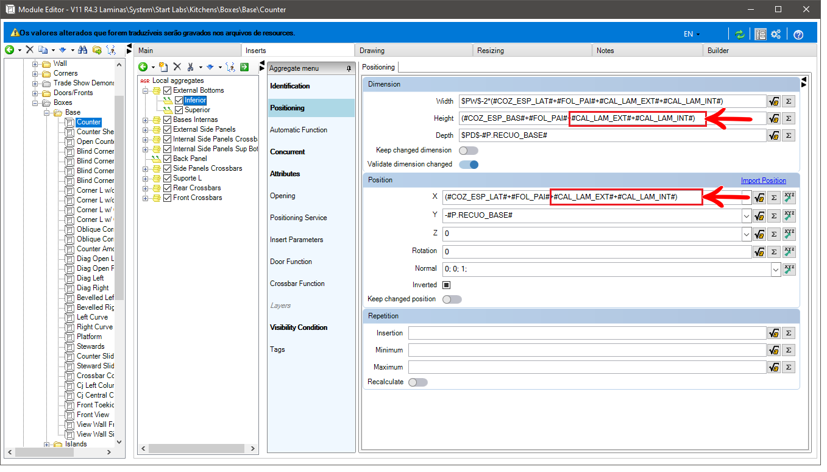The height and width of the screenshot is (472, 827).
Task: Switch to Resizing tab
Action: pos(532,51)
